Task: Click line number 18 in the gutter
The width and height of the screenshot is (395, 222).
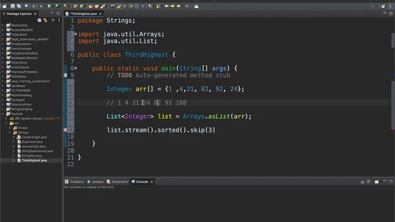Action: point(70,137)
